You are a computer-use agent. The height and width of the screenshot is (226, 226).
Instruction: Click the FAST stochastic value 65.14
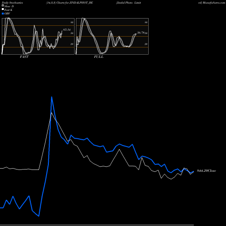click(67, 30)
